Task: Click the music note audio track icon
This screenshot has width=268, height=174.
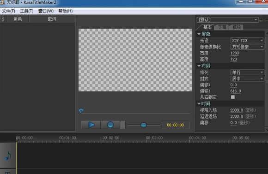Action: click(8, 156)
